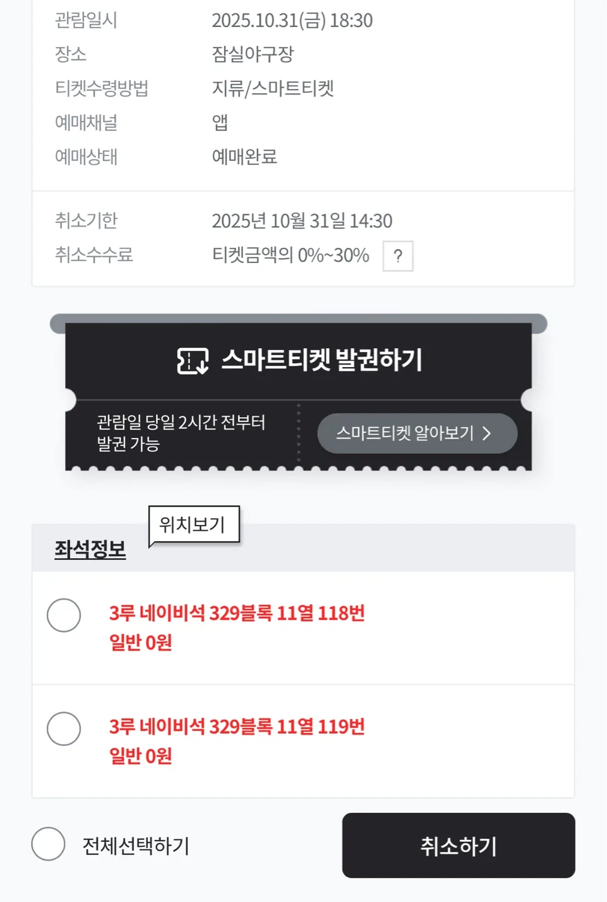The height and width of the screenshot is (902, 607).
Task: Select seat 119번 radio button
Action: pyautogui.click(x=64, y=728)
